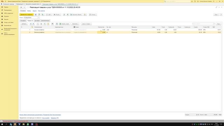Switch to the Товары tab
The image size is (224, 126).
pos(30,21)
